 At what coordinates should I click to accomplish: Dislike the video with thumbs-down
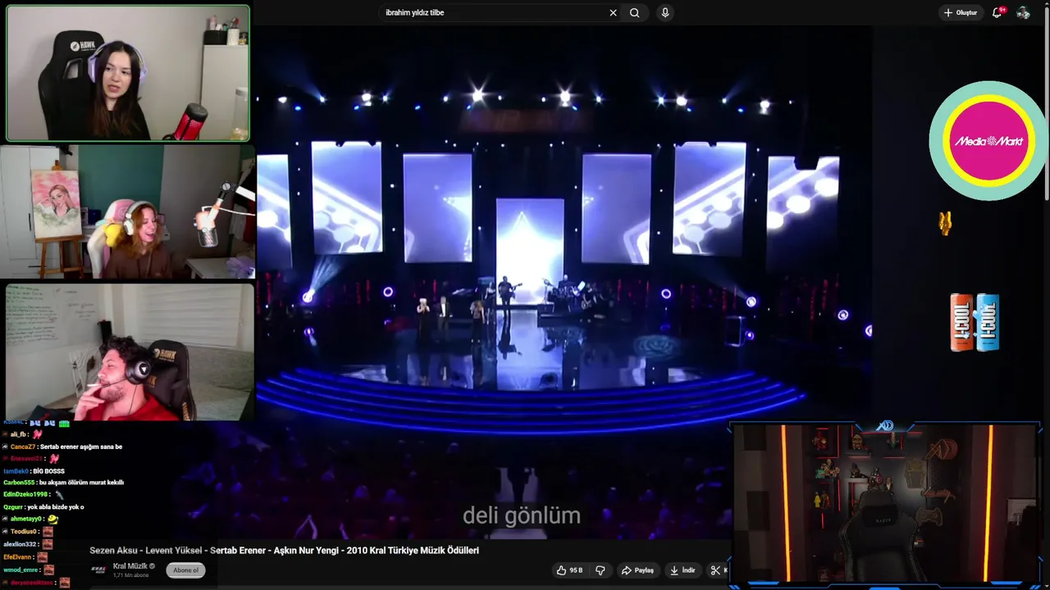tap(600, 570)
